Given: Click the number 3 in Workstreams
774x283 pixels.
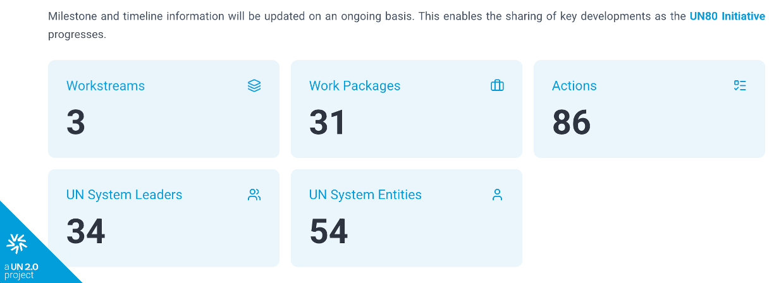Looking at the screenshot, I should 76,123.
